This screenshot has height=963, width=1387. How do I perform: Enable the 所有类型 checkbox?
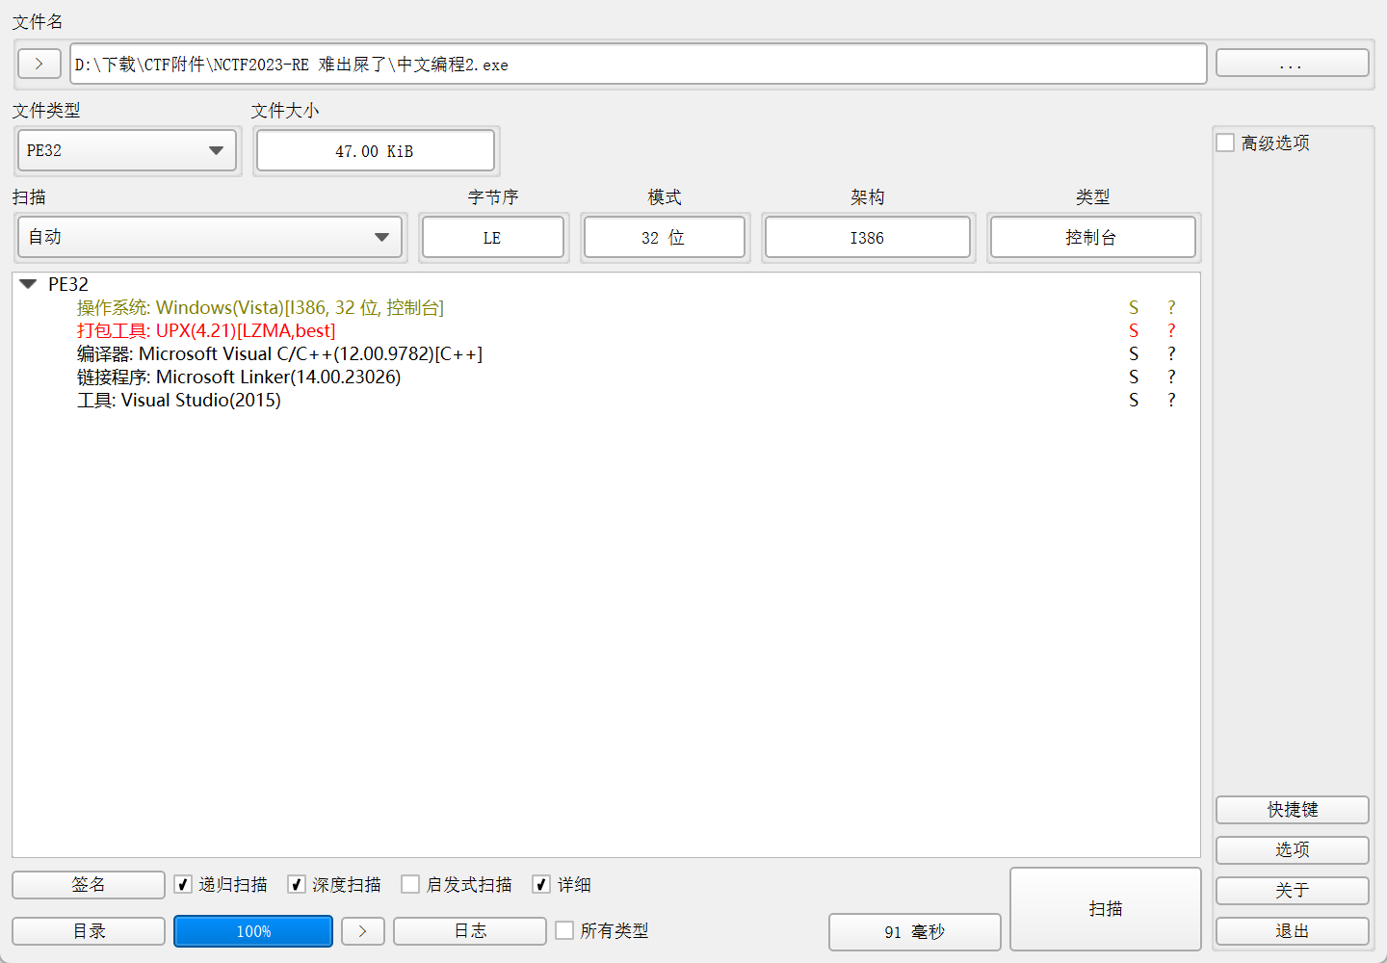[564, 930]
